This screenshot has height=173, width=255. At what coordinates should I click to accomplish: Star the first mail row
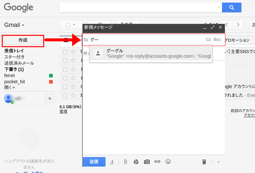tap(73, 52)
